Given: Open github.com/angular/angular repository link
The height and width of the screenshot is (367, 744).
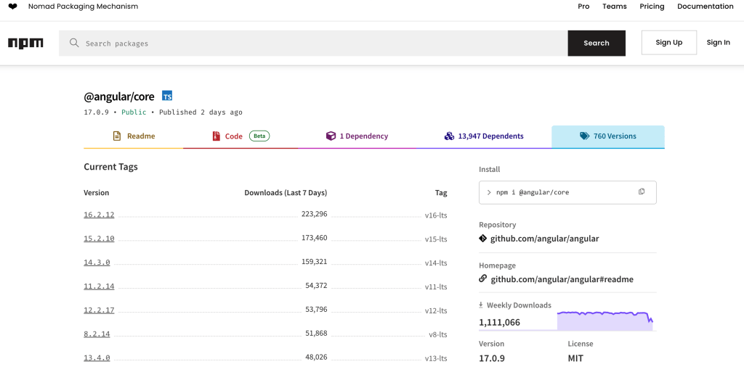Looking at the screenshot, I should [545, 239].
